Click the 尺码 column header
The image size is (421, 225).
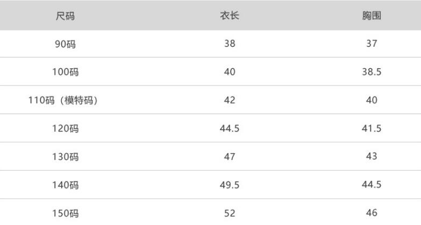[66, 16]
